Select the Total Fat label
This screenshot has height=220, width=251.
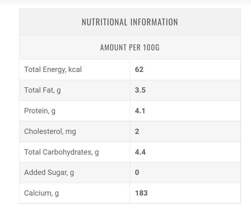point(42,90)
